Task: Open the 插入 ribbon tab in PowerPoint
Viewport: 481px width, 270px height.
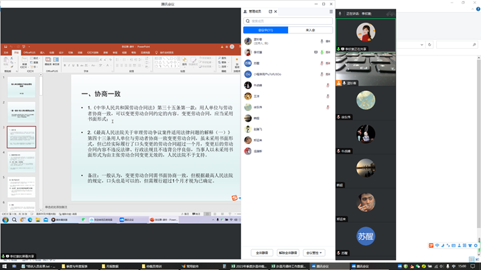Action: point(42,52)
